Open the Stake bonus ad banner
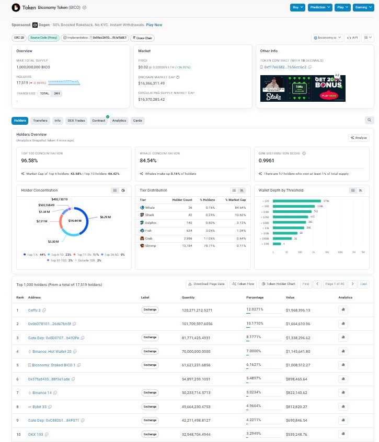The width and height of the screenshot is (379, 442). (303, 88)
